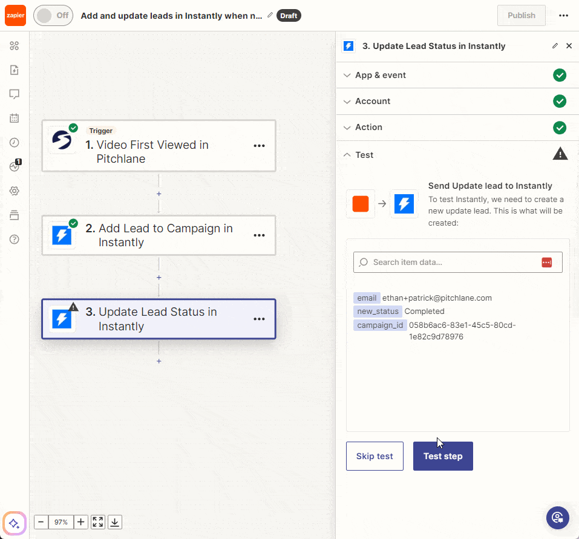Add a step between steps 2 and 3
This screenshot has width=579, height=539.
159,277
